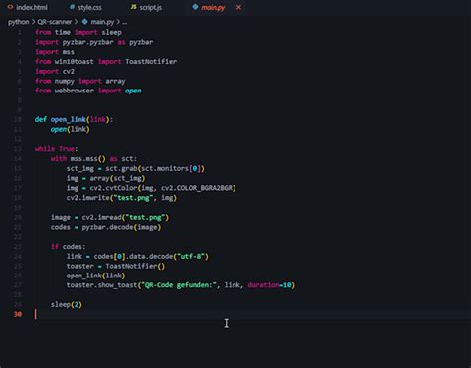Expand the breadcrumb ellipsis symbol list

pos(124,22)
